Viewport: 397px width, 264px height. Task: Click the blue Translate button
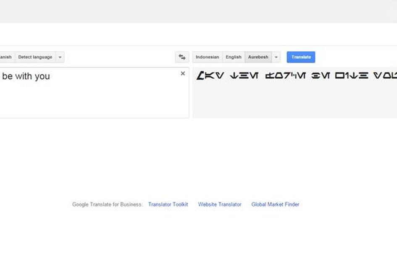[x=301, y=57]
